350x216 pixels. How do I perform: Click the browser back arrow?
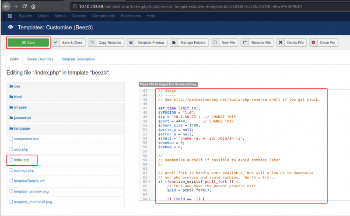(6, 6)
